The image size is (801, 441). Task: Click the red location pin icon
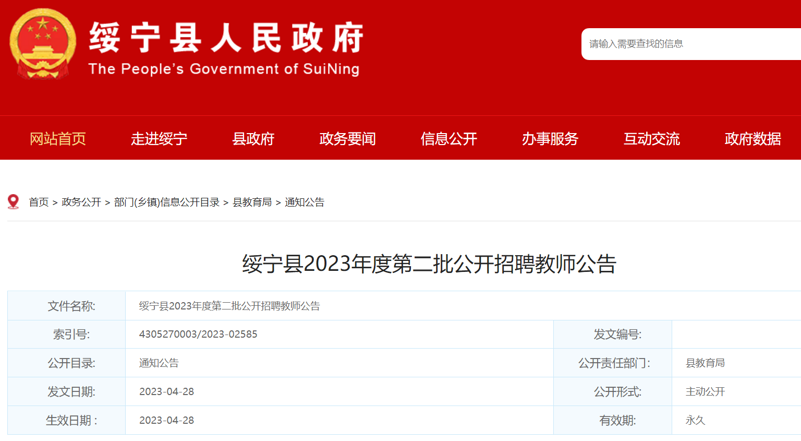14,202
